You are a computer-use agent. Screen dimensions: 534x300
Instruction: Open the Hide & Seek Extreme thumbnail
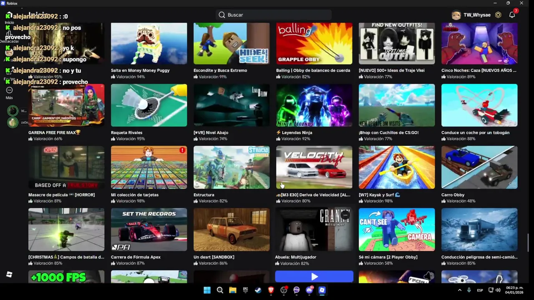pos(232,43)
